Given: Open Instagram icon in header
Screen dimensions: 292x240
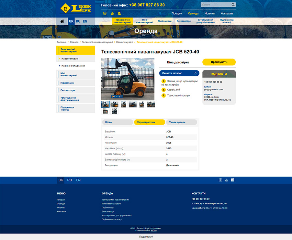Looking at the screenshot, I should click(105, 13).
